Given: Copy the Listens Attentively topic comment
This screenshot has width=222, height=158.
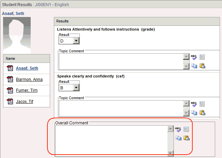Looking at the screenshot, I should coord(194,66).
